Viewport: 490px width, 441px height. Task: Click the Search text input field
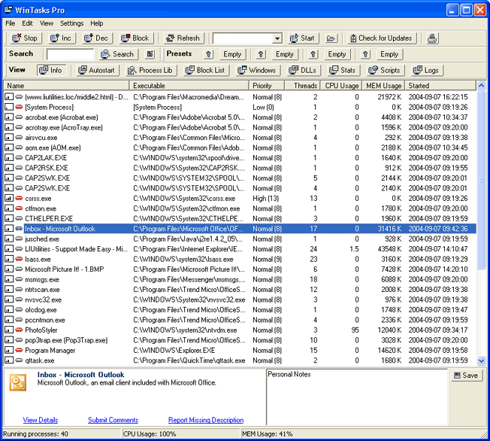tap(70, 54)
